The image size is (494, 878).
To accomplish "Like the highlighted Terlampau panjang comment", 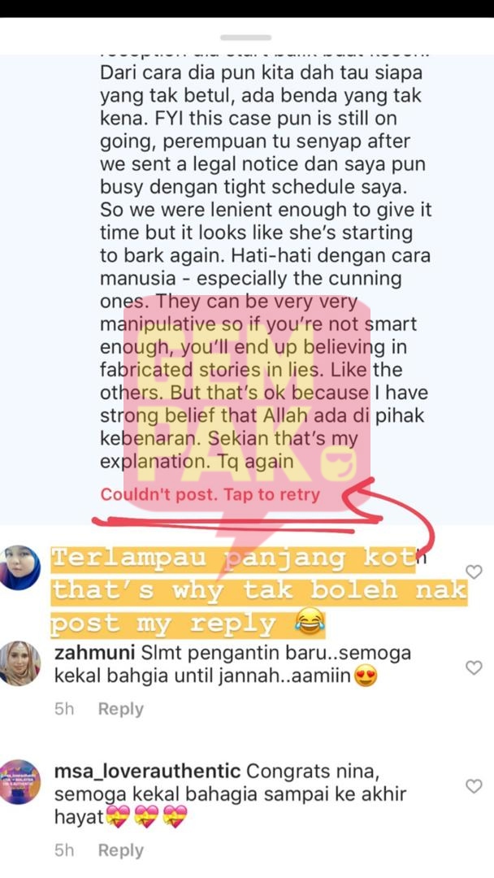I will [x=474, y=572].
